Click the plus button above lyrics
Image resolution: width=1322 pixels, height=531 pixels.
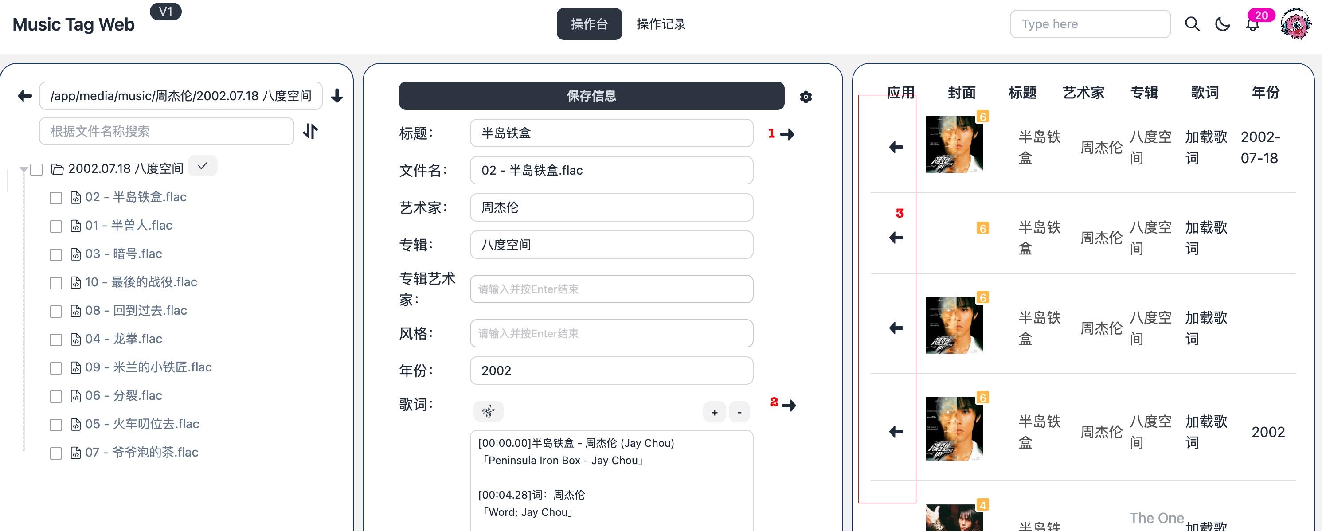point(714,412)
